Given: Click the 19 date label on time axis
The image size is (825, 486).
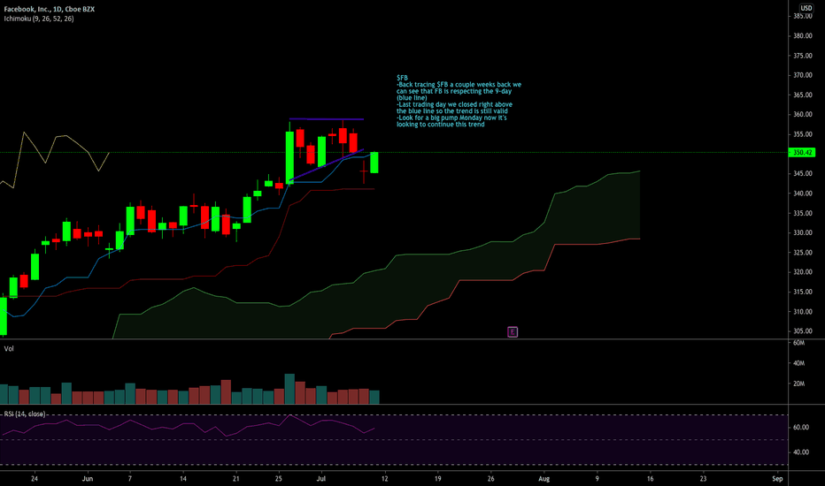Looking at the screenshot, I should tap(438, 479).
